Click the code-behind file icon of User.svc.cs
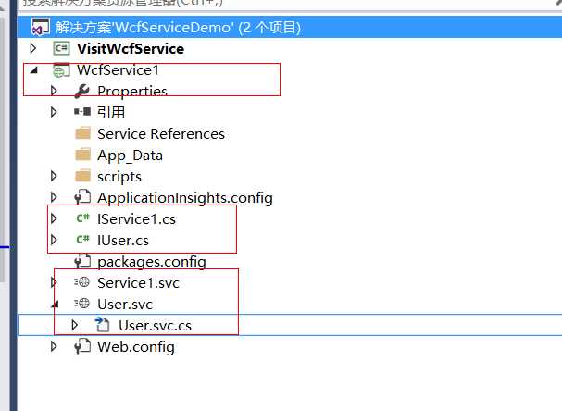Screen dimensions: 562x411 103,325
